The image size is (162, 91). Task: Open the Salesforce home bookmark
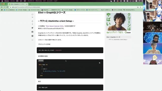click(x=9, y=10)
